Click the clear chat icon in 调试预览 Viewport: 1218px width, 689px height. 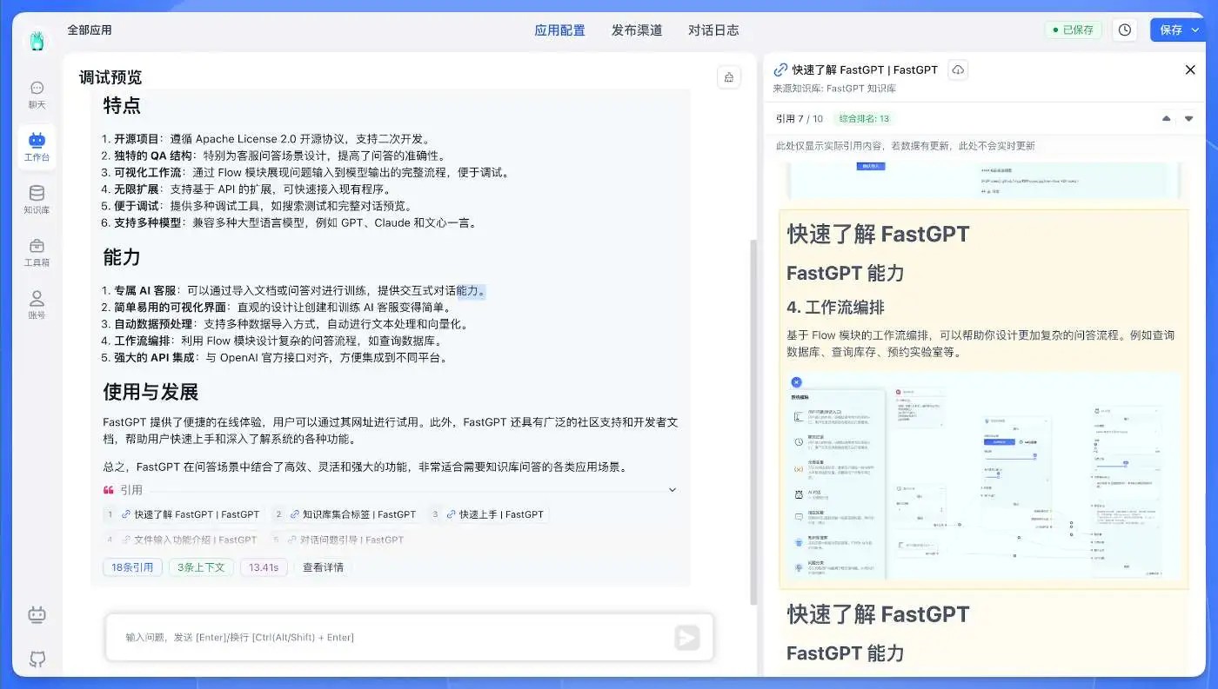point(728,77)
